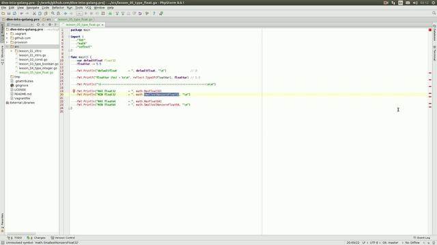Select the README.md file
Screen dimensions: 437x245
click(23, 94)
